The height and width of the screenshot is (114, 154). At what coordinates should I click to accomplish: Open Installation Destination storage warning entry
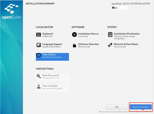point(124,36)
